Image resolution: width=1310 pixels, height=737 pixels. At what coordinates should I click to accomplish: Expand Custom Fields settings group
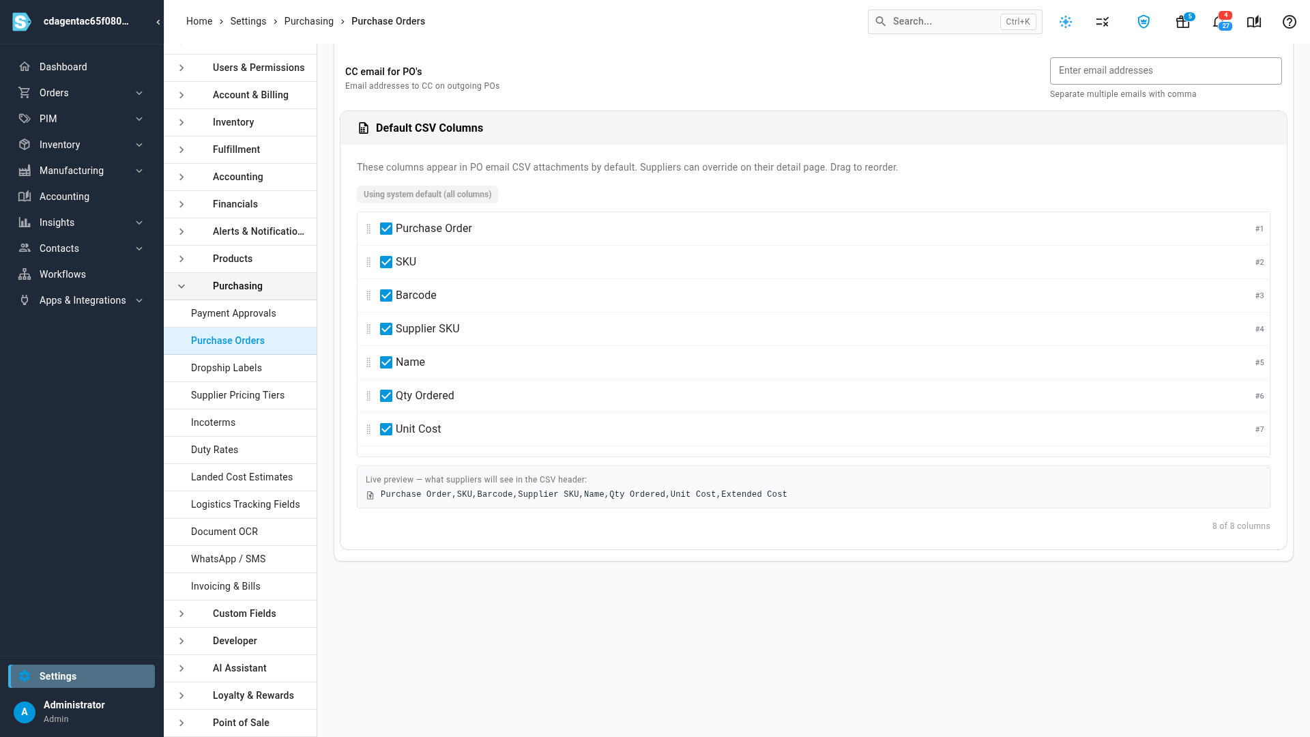pos(181,613)
